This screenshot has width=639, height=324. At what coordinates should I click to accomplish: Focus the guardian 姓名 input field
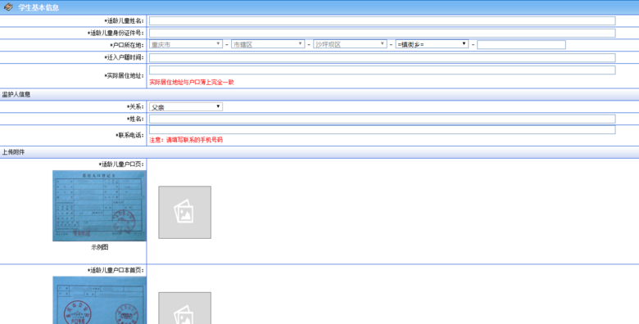click(x=383, y=119)
